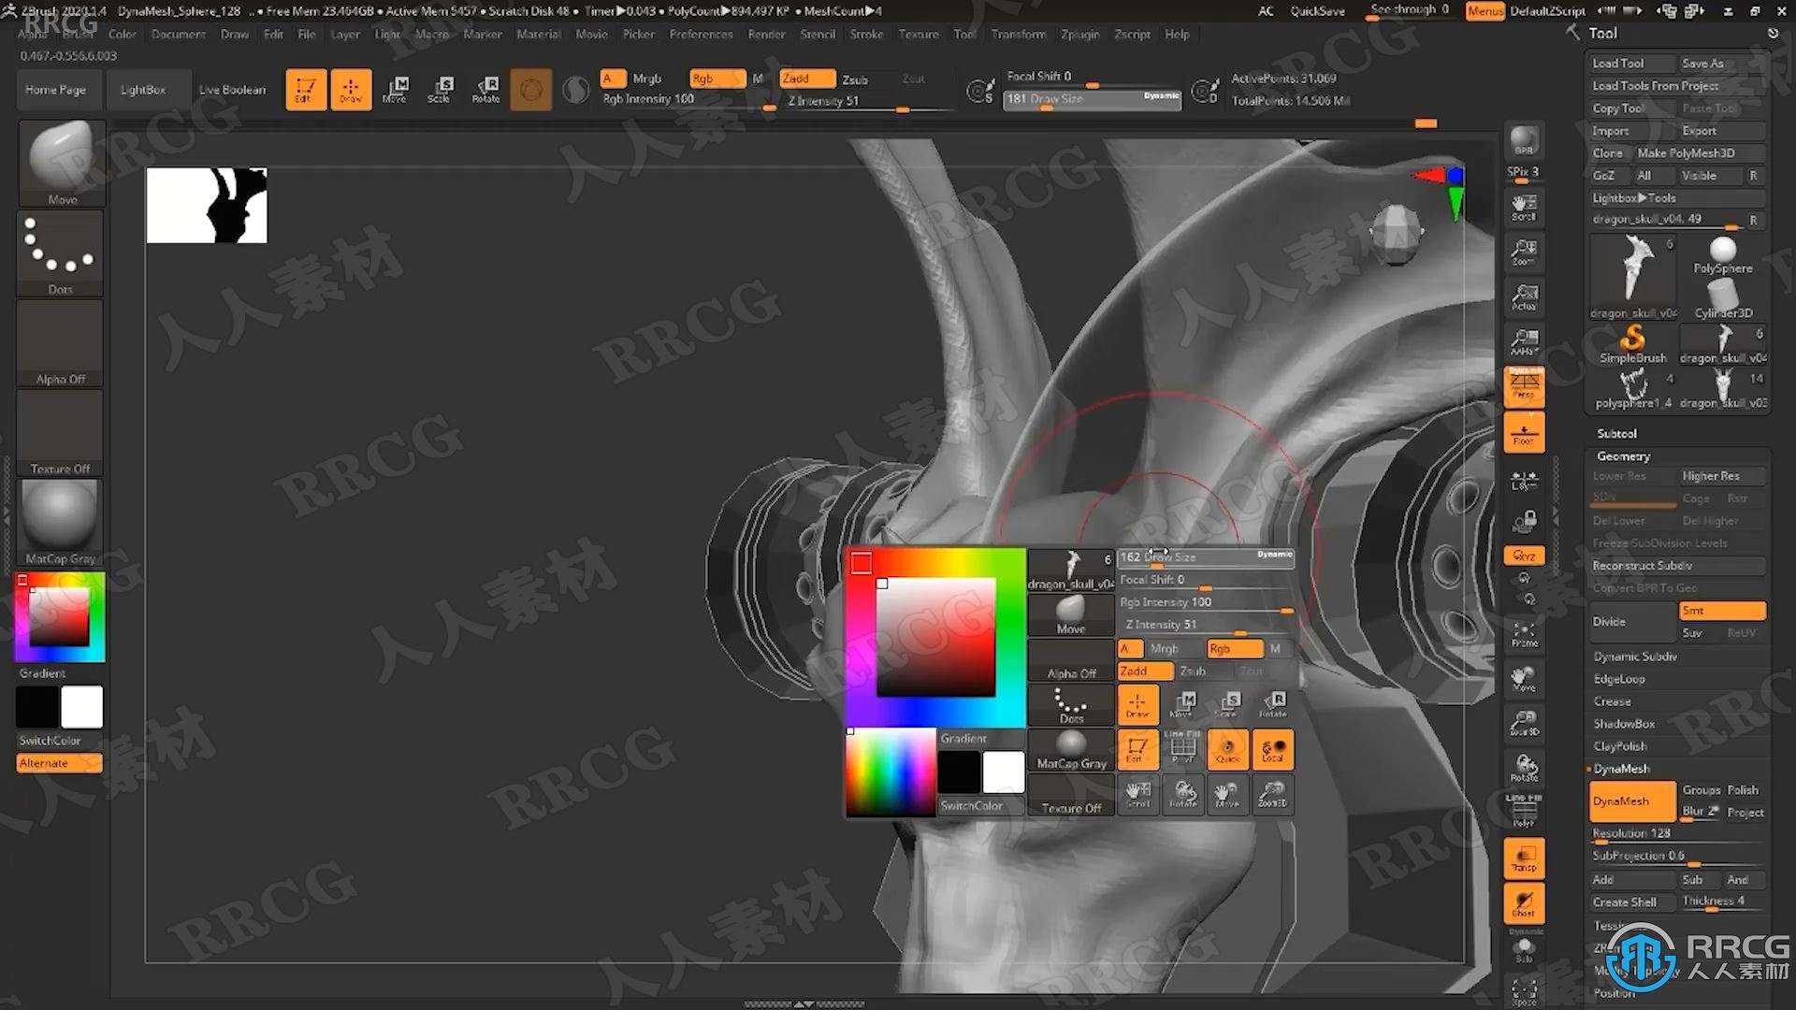This screenshot has height=1010, width=1796.
Task: Toggle XYZ rotation mode
Action: 1524,555
